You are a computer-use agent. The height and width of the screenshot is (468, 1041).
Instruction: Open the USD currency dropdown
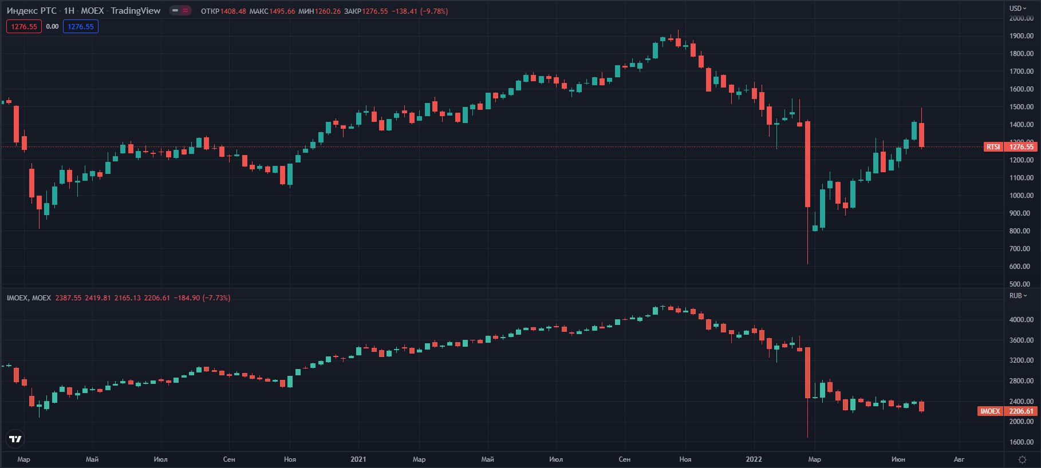click(1018, 8)
